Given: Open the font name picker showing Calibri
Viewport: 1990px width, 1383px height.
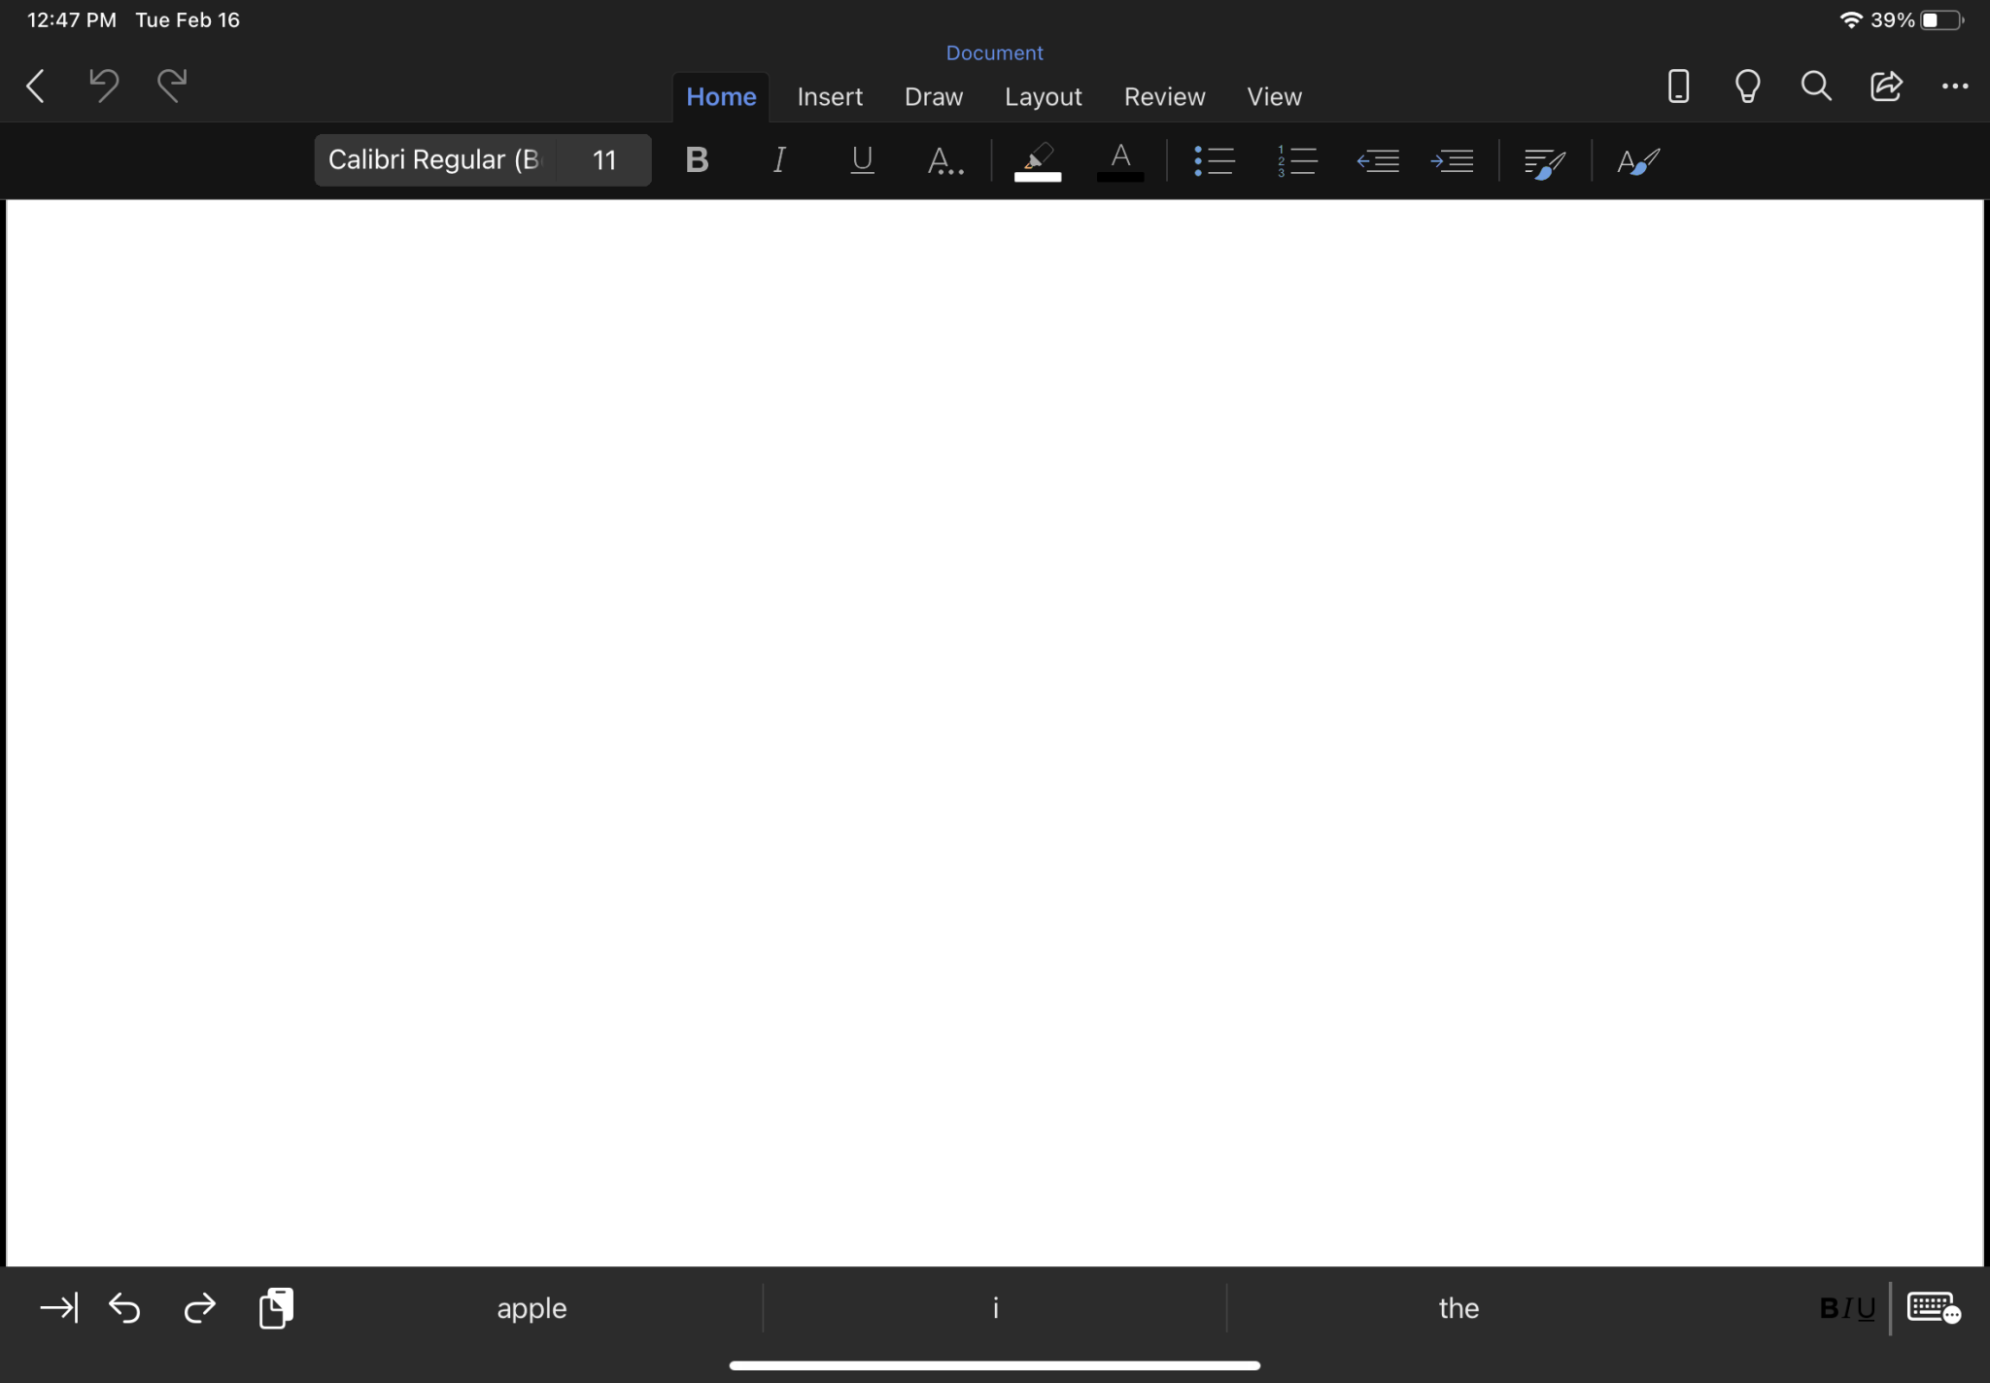Looking at the screenshot, I should [432, 159].
